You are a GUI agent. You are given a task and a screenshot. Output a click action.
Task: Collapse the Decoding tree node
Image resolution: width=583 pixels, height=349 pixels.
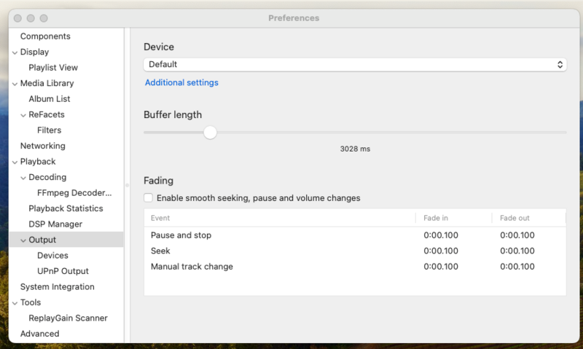[23, 178]
